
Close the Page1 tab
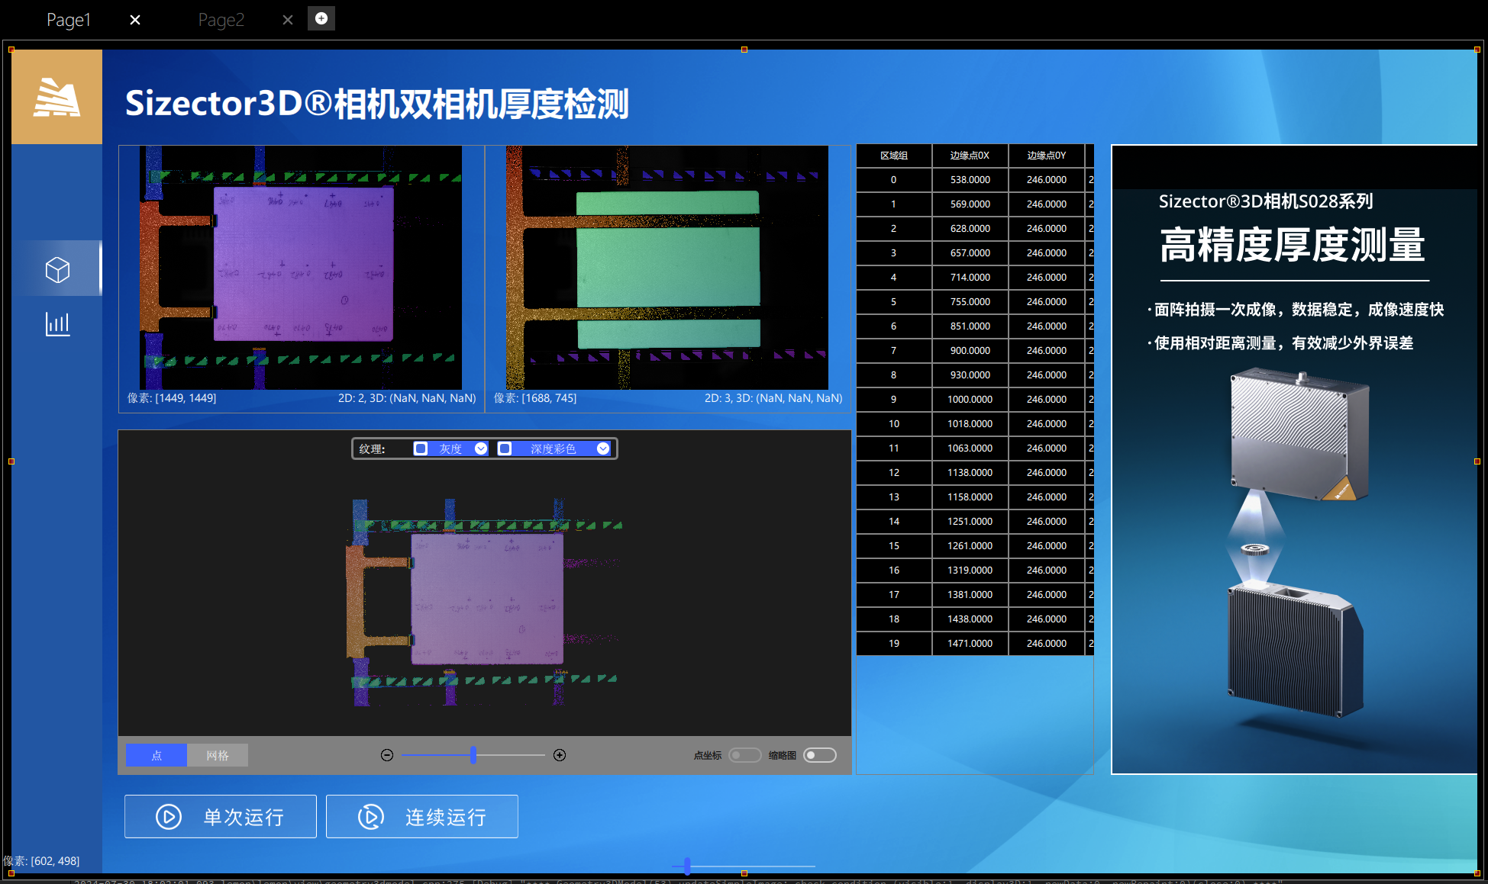coord(135,20)
